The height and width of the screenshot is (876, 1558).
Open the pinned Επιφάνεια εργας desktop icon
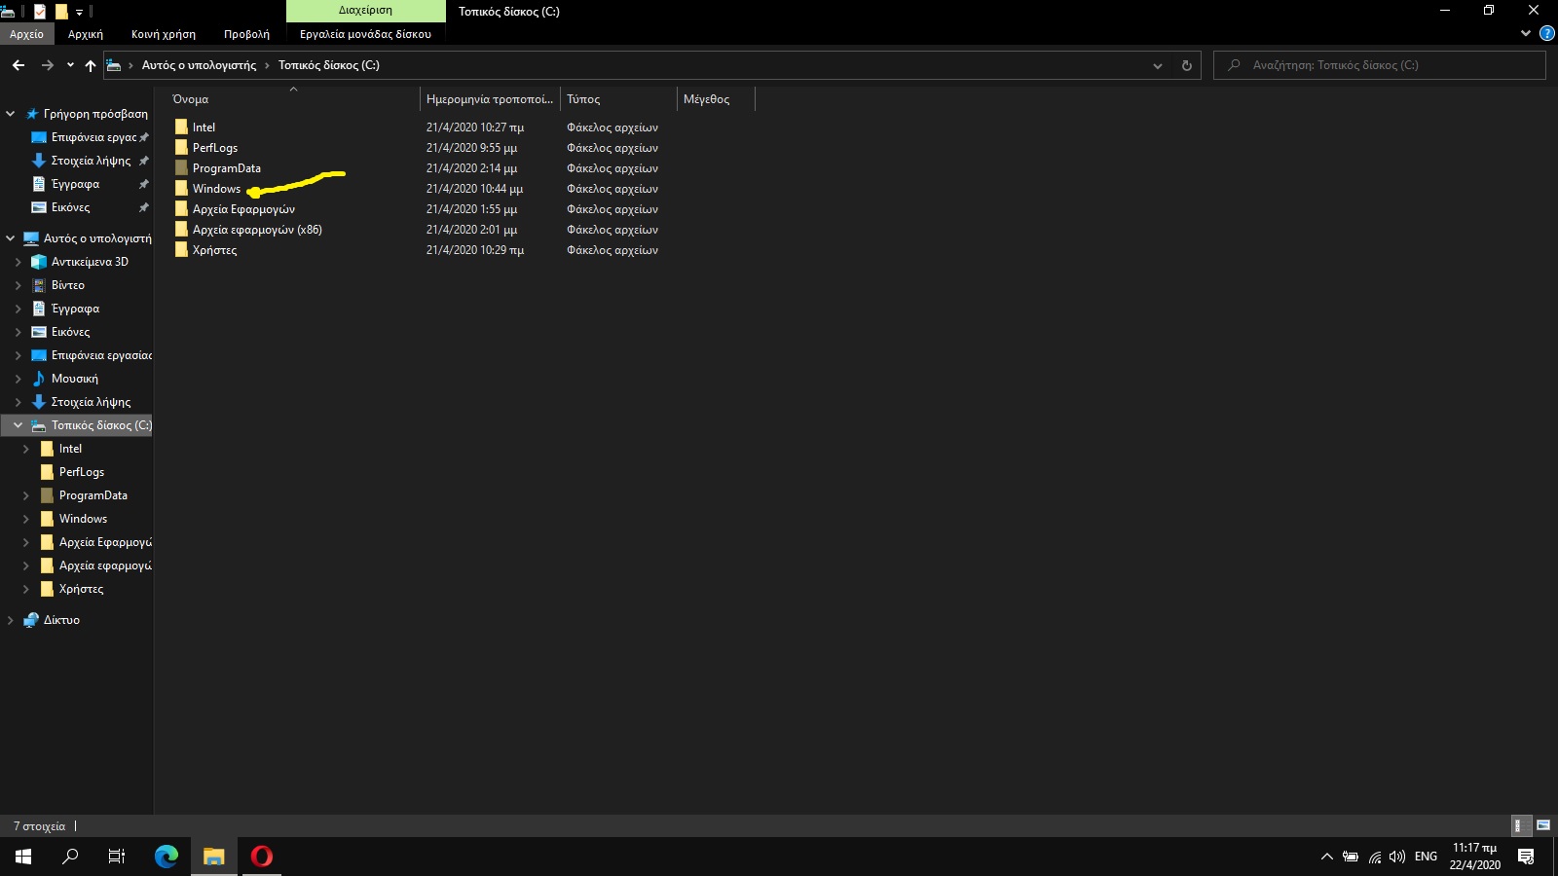coord(39,137)
